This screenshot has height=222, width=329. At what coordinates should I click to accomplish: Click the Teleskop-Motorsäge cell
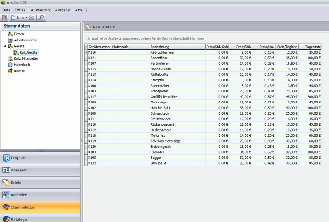click(x=178, y=141)
